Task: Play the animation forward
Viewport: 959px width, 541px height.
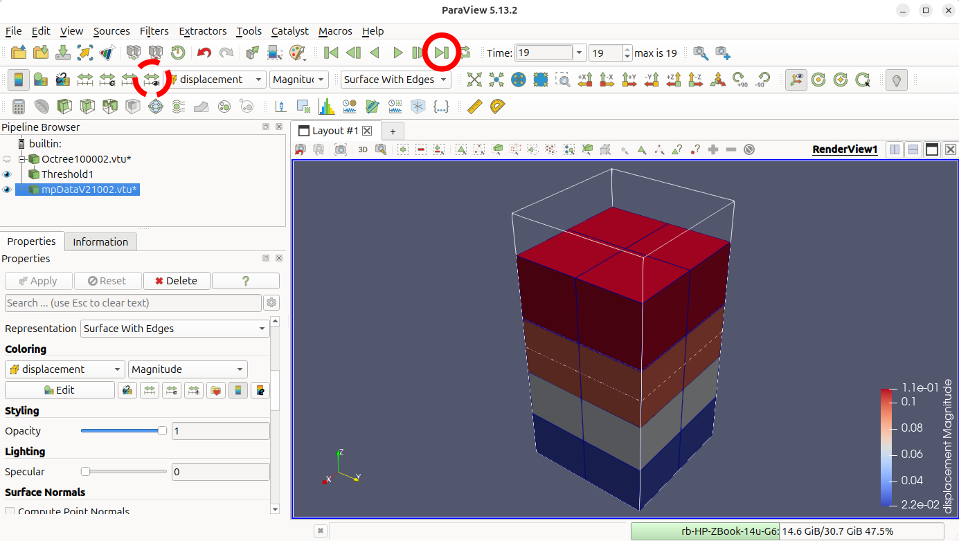Action: click(397, 53)
